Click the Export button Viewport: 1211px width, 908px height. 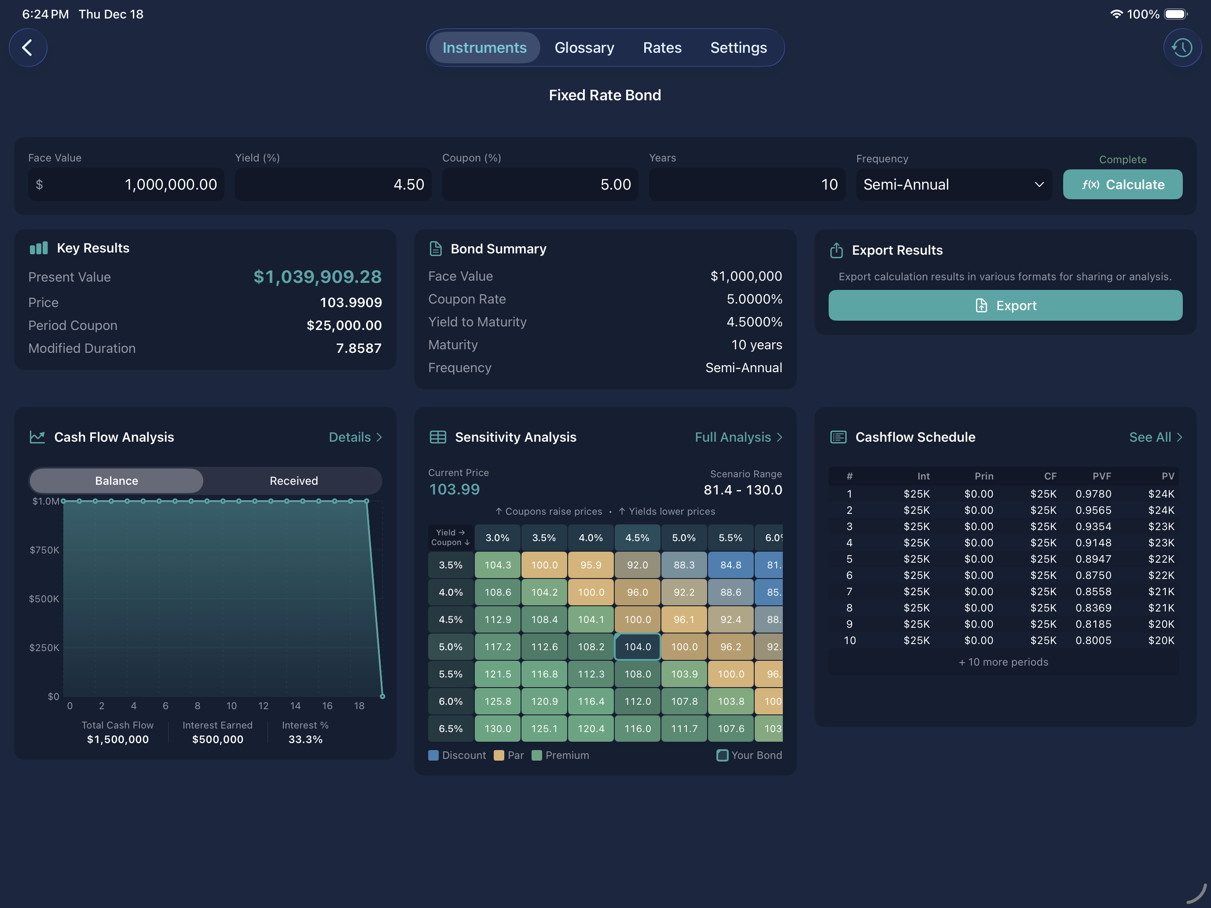1005,305
